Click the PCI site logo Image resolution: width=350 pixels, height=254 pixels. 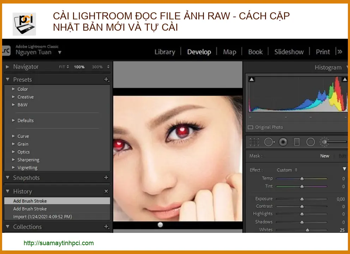tap(24, 24)
